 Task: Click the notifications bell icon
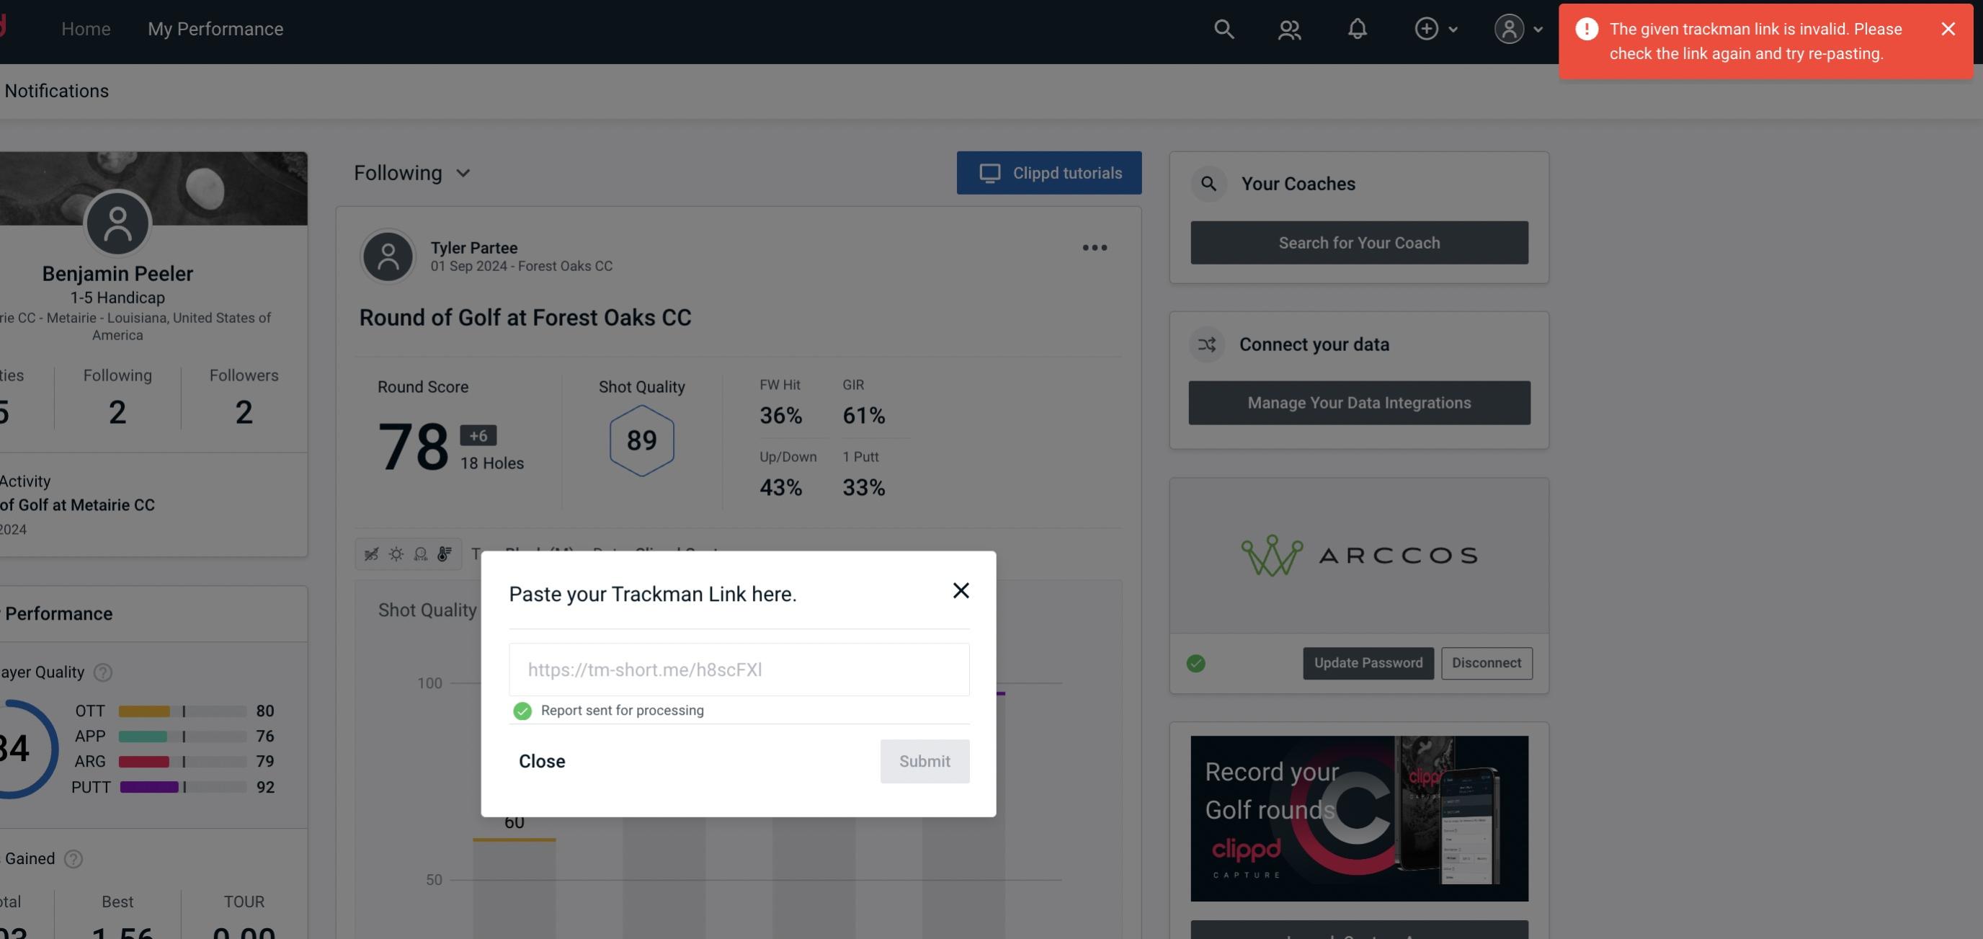[1357, 28]
